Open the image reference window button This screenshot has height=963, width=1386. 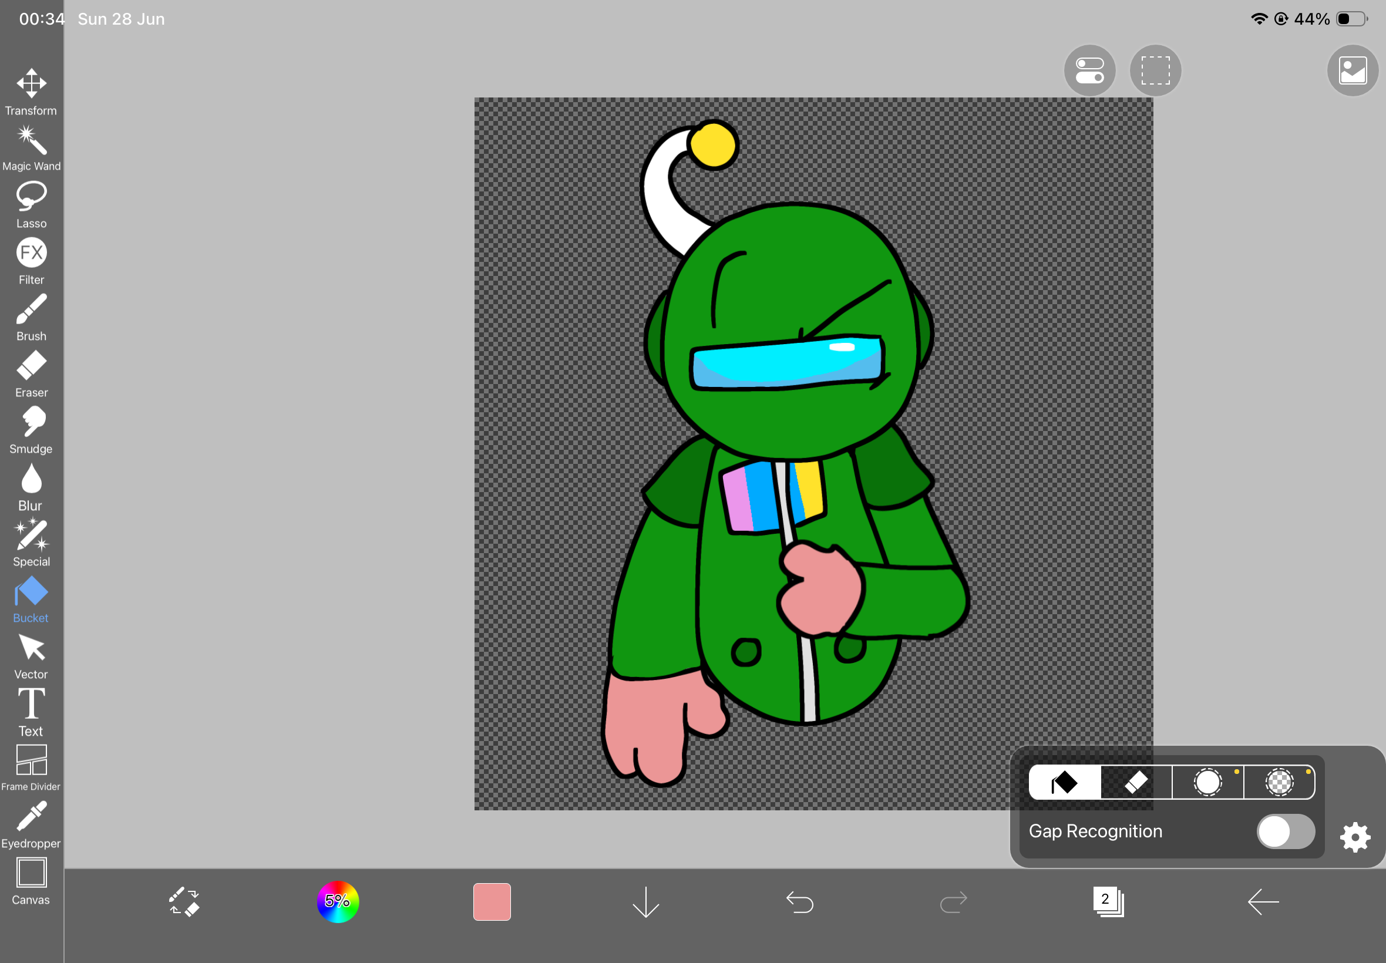[1353, 70]
